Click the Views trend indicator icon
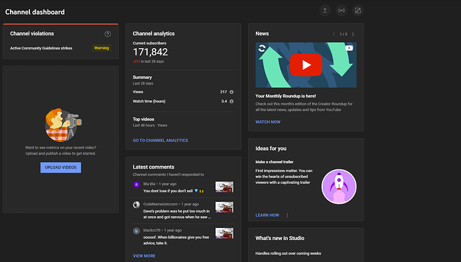Viewport: 461px width, 262px height. tap(231, 92)
